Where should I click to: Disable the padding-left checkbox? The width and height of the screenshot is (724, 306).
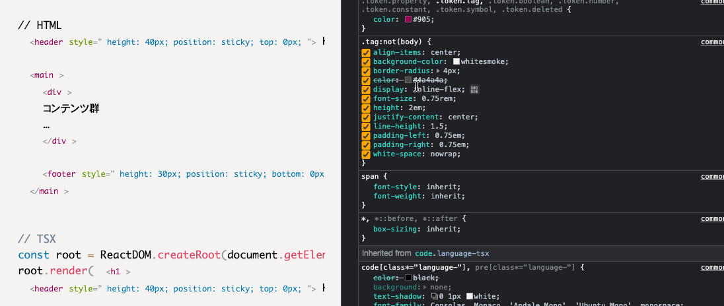pyautogui.click(x=366, y=135)
